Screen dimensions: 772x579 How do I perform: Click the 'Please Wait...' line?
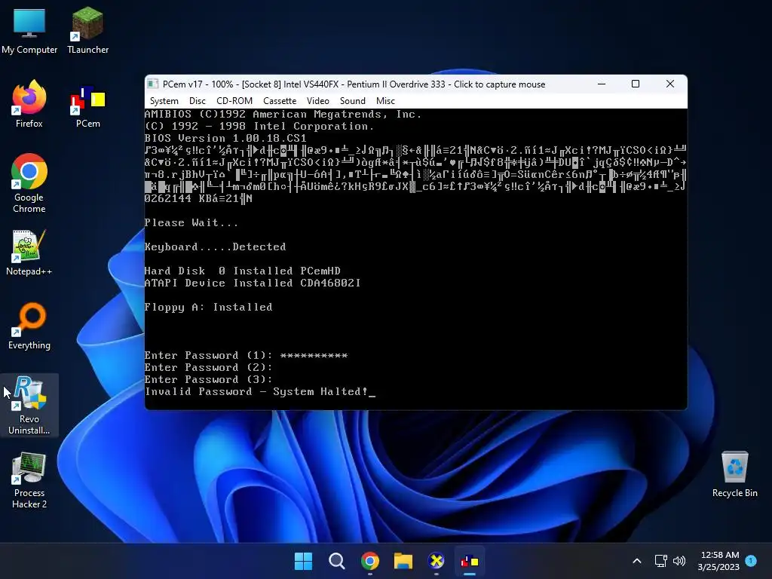coord(191,222)
